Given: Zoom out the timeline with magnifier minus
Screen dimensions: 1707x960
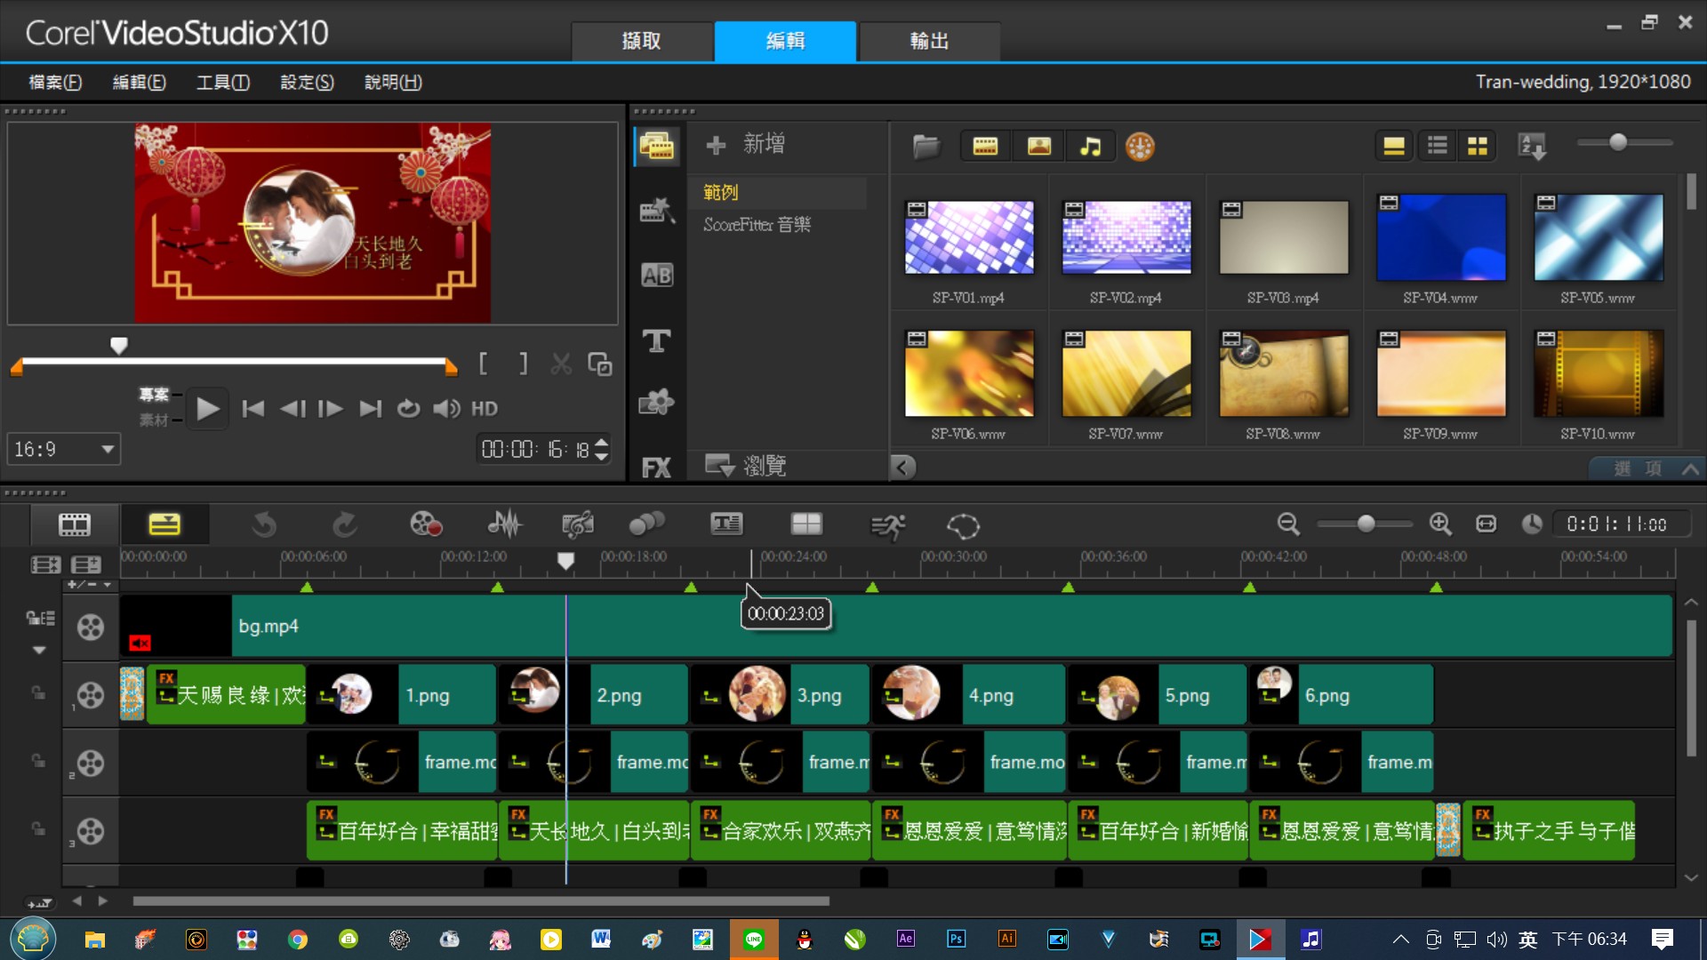Looking at the screenshot, I should 1288,524.
